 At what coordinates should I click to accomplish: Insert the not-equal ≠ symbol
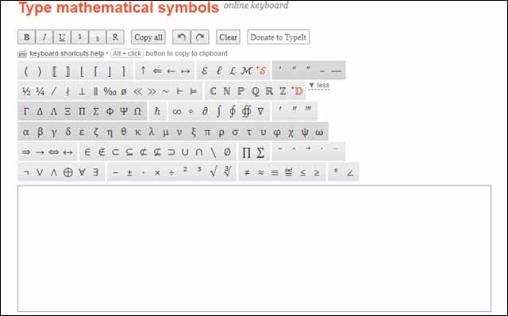[247, 172]
